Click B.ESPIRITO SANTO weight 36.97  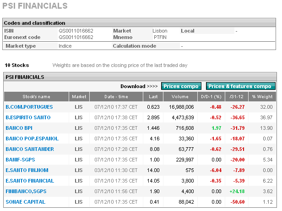point(266,117)
